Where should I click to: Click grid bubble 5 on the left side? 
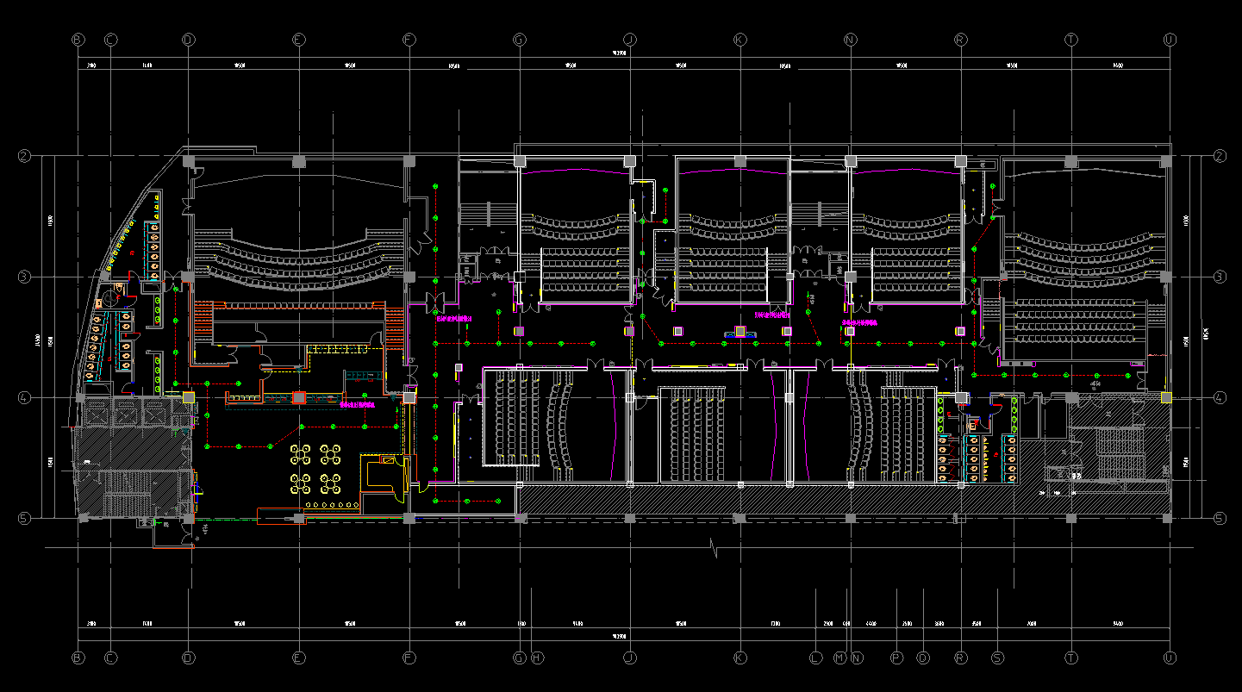(x=25, y=519)
